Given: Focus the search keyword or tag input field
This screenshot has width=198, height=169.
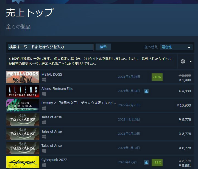Looking at the screenshot, I should click(51, 47).
